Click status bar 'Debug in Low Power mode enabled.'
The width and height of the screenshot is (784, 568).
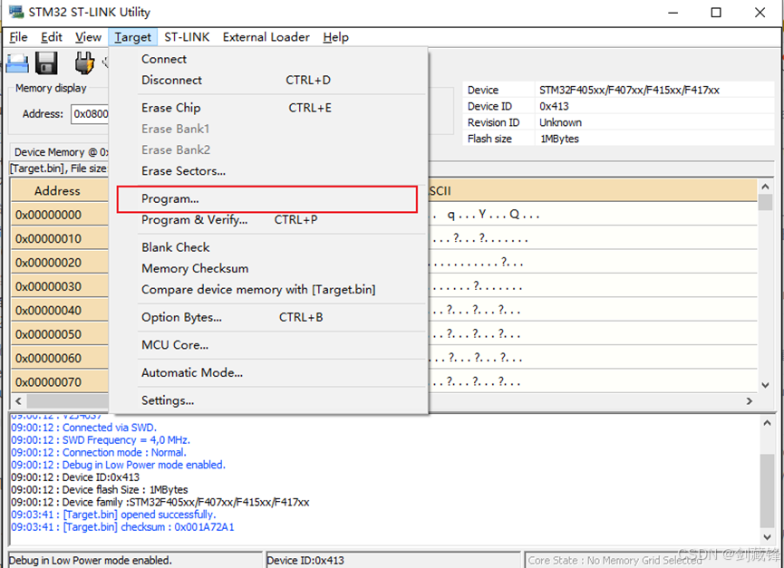tap(135, 561)
